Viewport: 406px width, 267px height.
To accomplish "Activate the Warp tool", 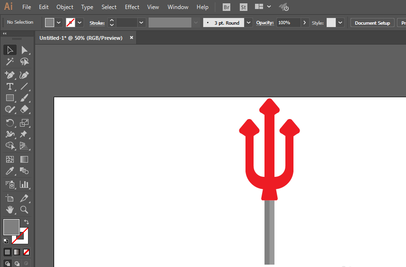I will click(x=10, y=134).
